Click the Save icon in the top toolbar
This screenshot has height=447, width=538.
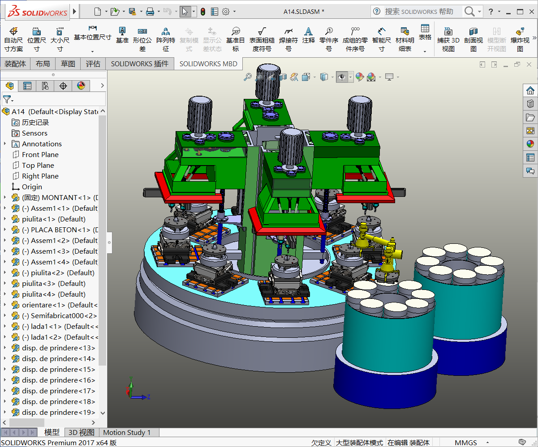[132, 11]
